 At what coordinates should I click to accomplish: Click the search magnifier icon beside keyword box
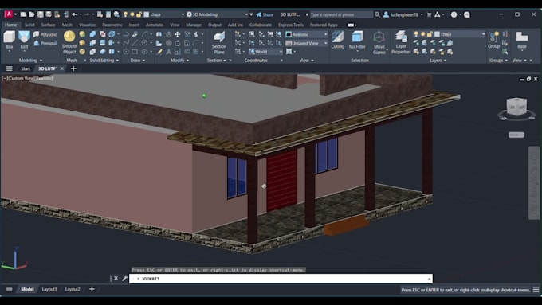378,14
